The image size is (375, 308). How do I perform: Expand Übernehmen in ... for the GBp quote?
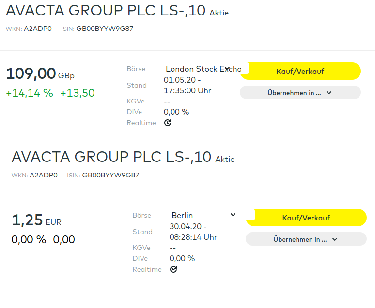(300, 93)
